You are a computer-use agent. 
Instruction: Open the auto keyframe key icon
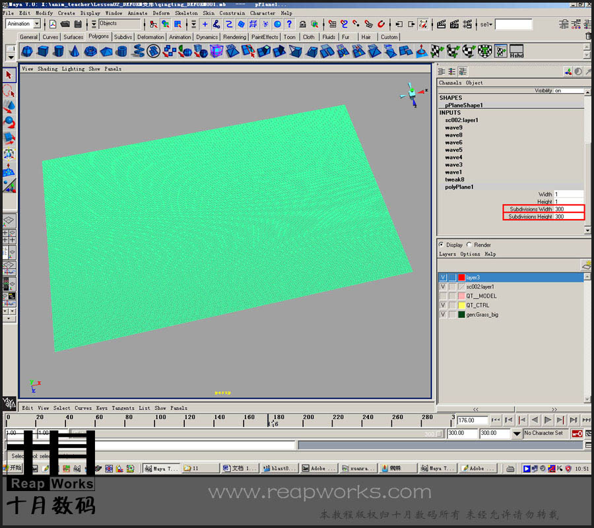pyautogui.click(x=577, y=434)
